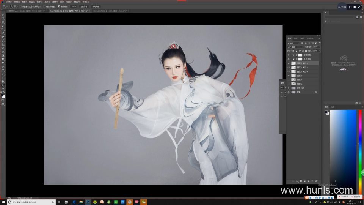Screen dimensions: 364x205
Task: Click the lock all padlock icon in Layers
Action: [x=306, y=50]
